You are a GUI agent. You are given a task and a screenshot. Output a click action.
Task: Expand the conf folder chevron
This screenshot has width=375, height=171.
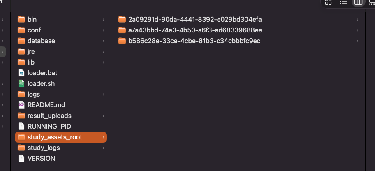[103, 30]
